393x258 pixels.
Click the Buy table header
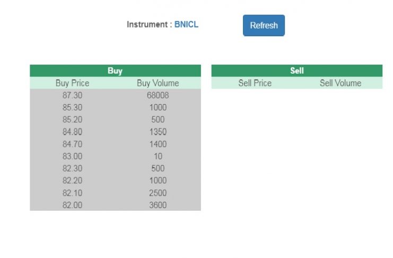(x=115, y=71)
